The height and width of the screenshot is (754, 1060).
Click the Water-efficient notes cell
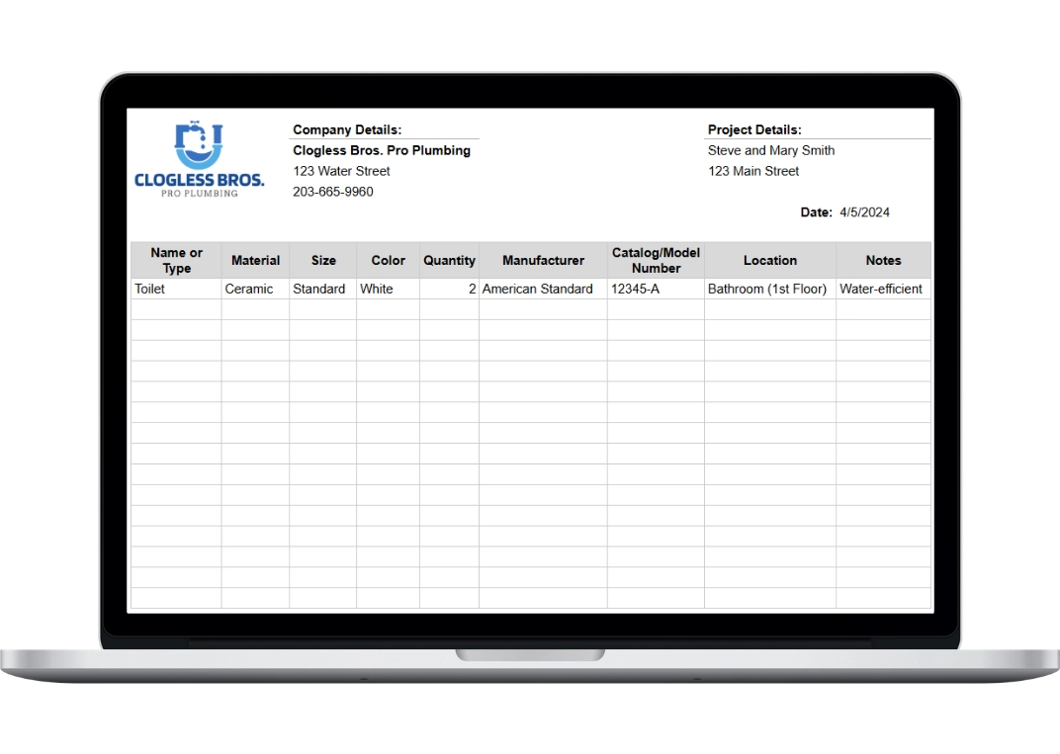(881, 290)
